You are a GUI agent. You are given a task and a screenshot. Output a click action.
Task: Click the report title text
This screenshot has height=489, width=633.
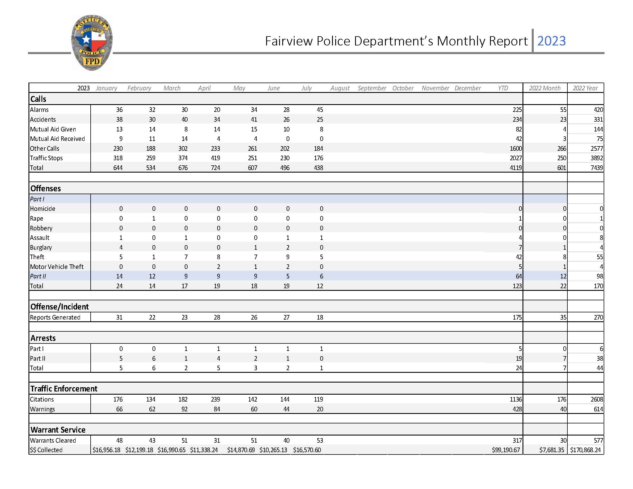[396, 41]
